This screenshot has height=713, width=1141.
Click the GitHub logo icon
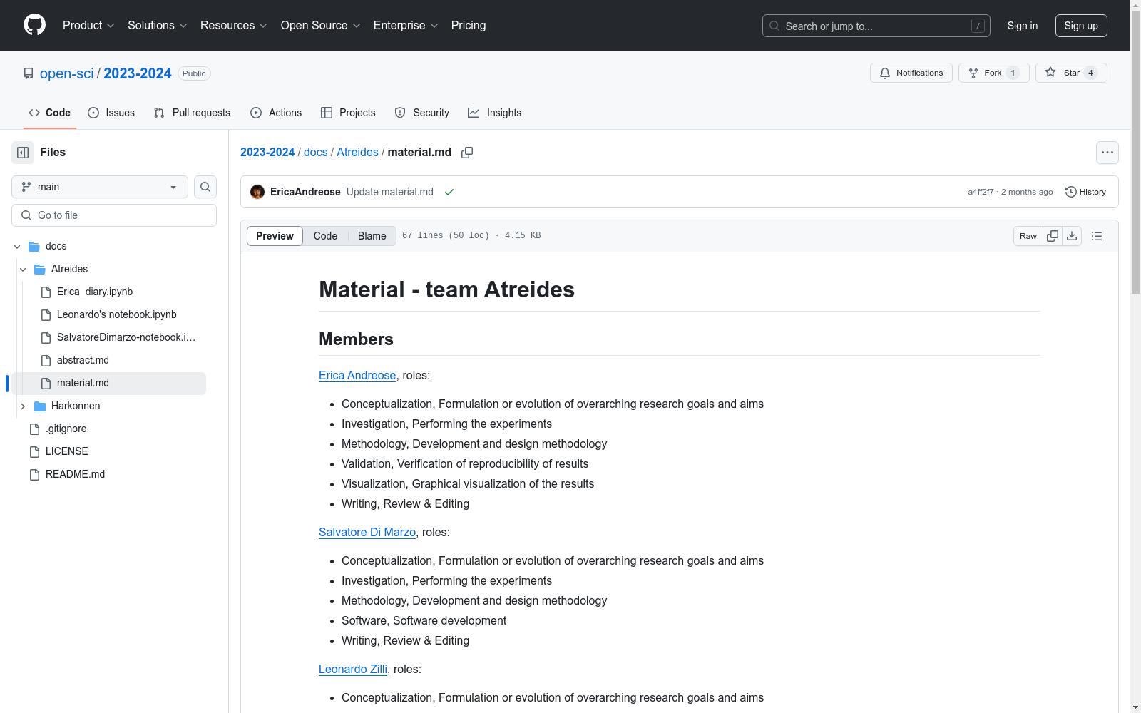34,25
